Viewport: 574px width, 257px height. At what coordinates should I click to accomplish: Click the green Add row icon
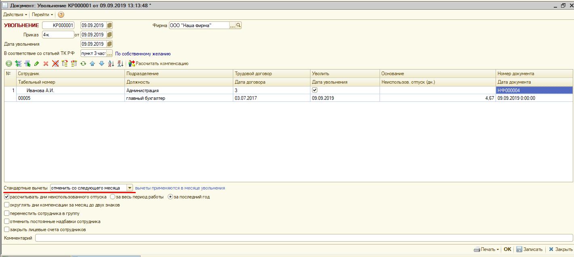click(x=8, y=63)
